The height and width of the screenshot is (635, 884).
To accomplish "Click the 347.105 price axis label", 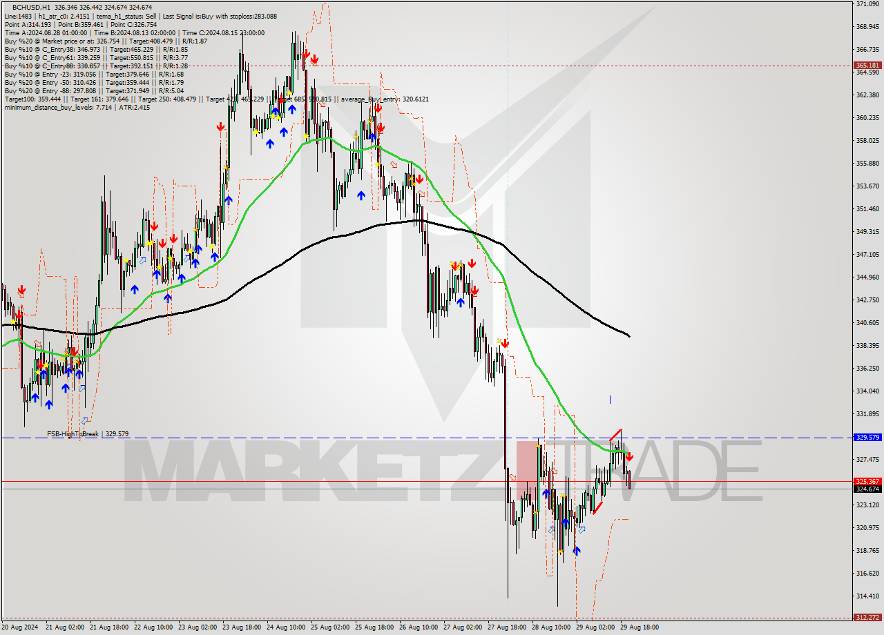I will (x=867, y=254).
